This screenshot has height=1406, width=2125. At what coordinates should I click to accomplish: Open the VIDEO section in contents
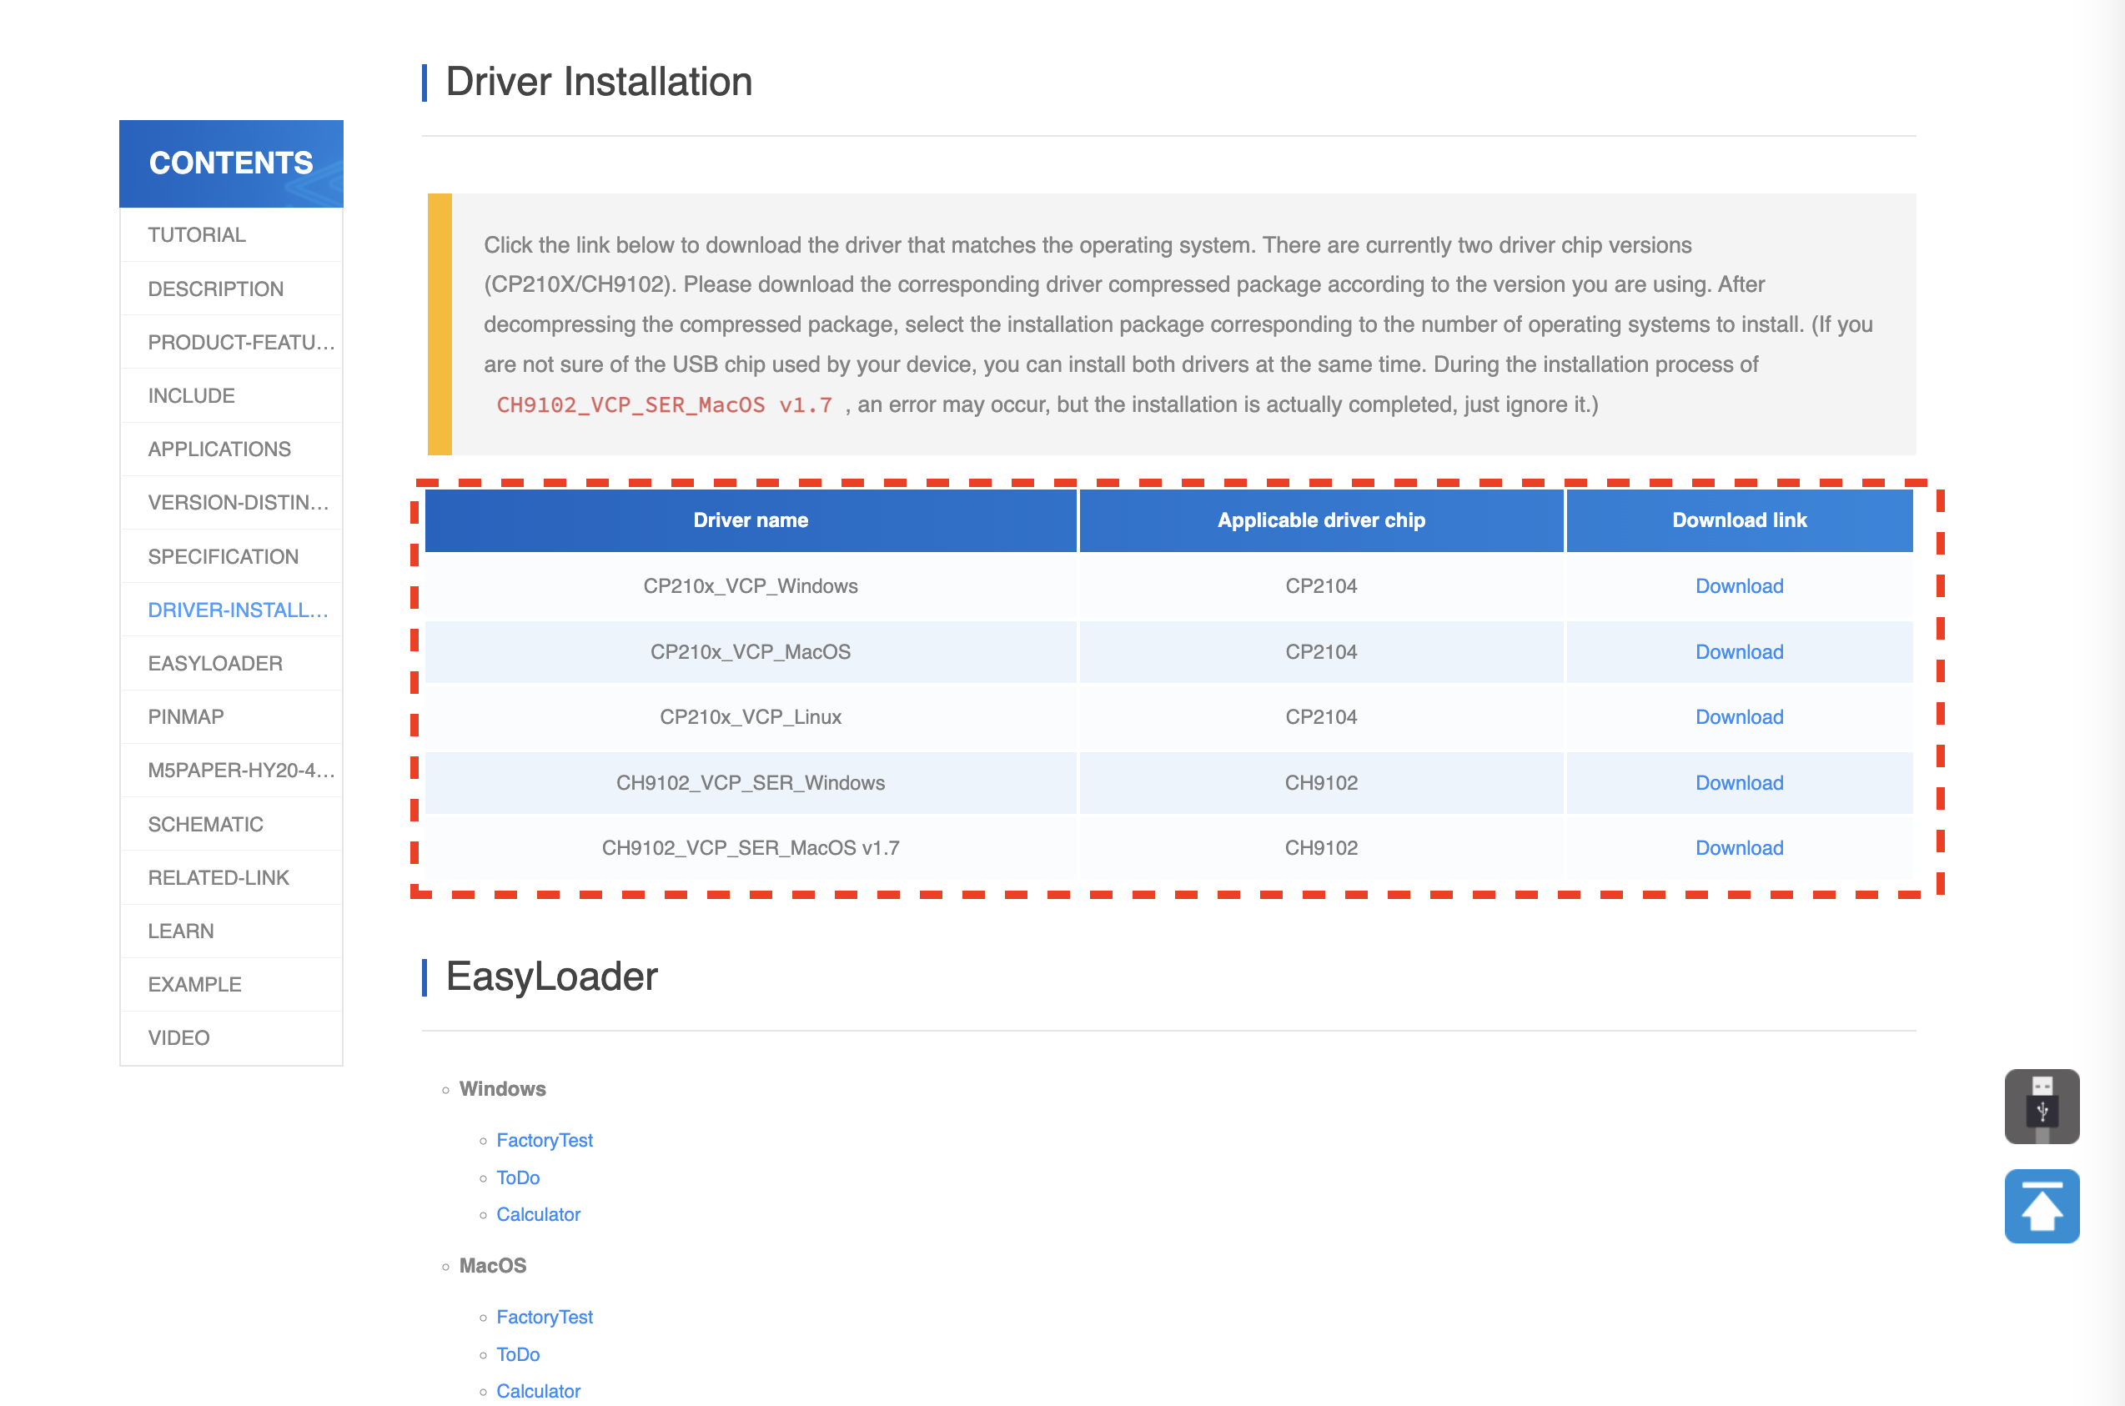point(178,1037)
